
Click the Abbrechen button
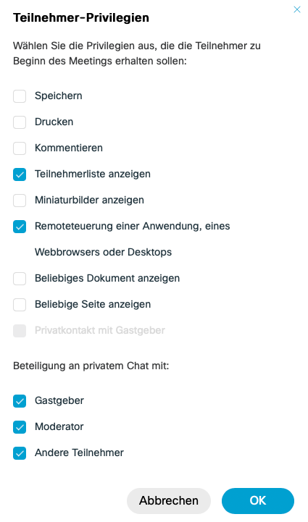169,501
